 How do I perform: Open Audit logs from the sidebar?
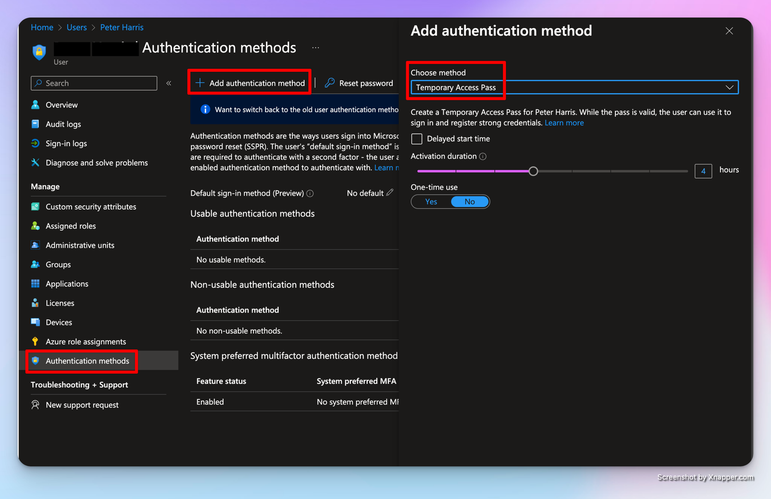tap(63, 124)
